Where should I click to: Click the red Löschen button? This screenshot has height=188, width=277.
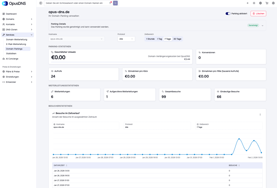click(x=258, y=14)
